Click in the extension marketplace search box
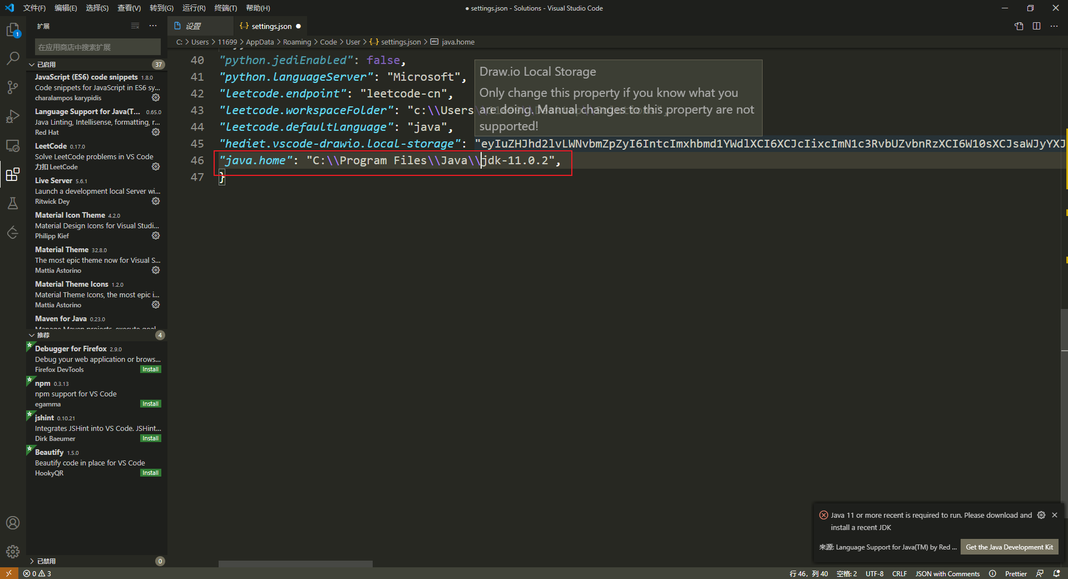This screenshot has height=579, width=1068. [97, 47]
